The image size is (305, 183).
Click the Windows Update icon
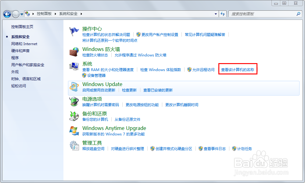click(74, 87)
